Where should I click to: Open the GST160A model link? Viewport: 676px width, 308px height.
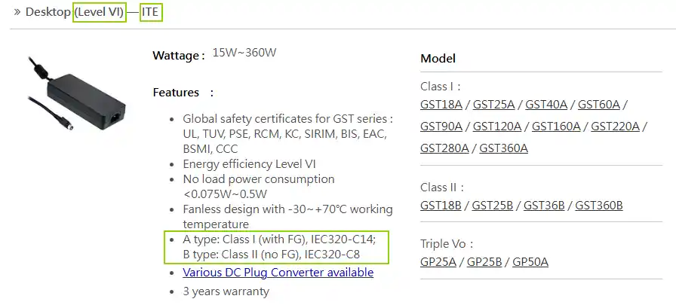556,126
